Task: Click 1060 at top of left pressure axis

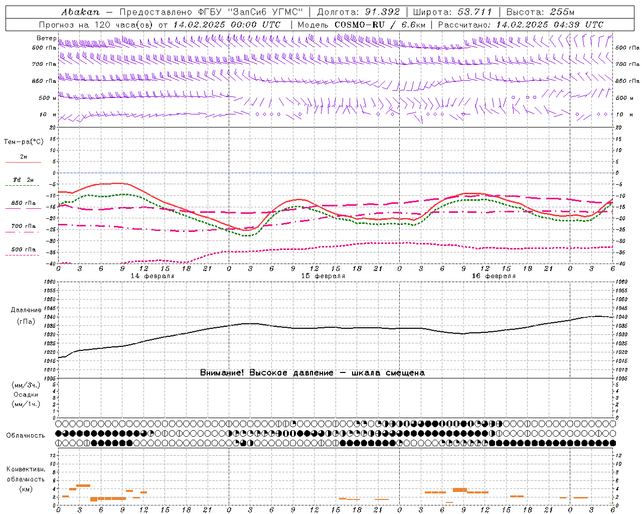Action: coord(49,282)
